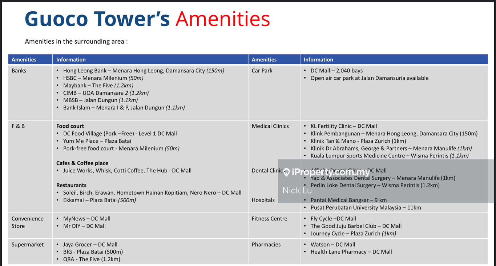Click the MyNews – DC Mall entry
Image resolution: width=496 pixels, height=266 pixels.
pyautogui.click(x=86, y=219)
